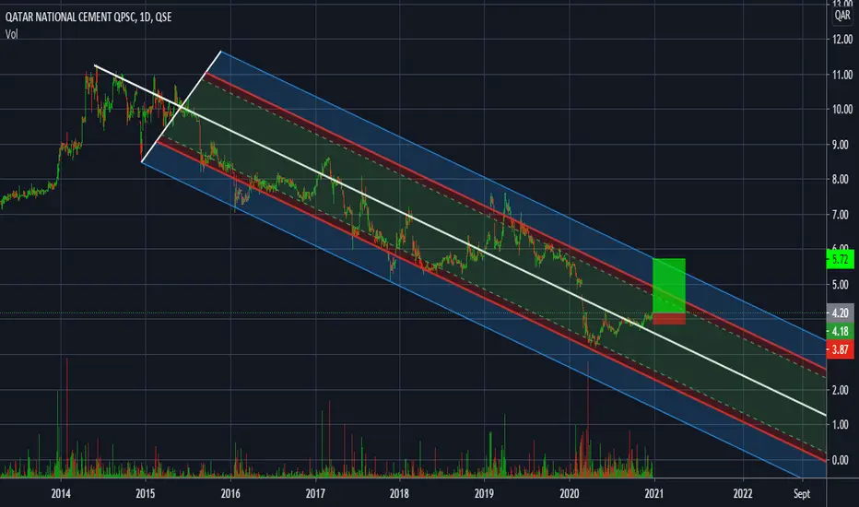Click the 12.00 price scale label

click(842, 40)
